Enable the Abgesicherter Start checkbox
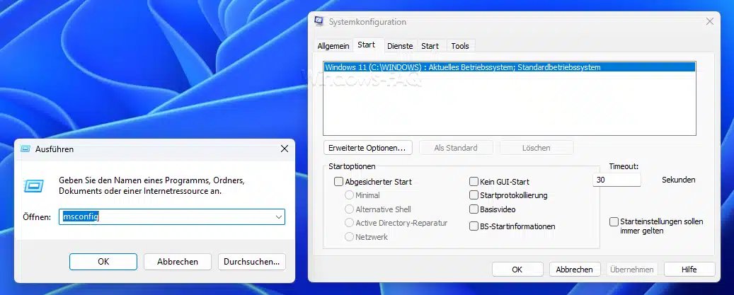This screenshot has height=295, width=734. 338,182
